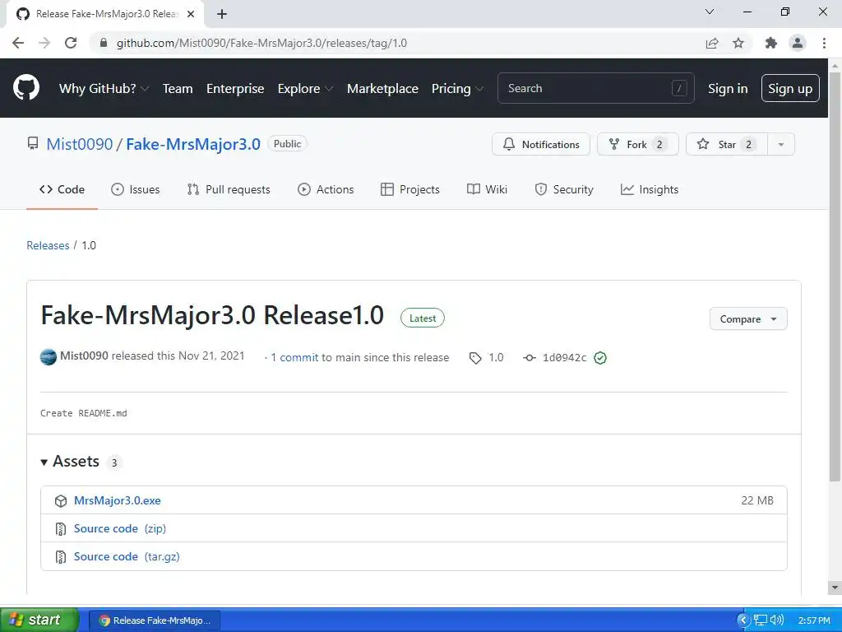Click the slash shortcut key in search box
Viewport: 842px width, 632px height.
678,88
